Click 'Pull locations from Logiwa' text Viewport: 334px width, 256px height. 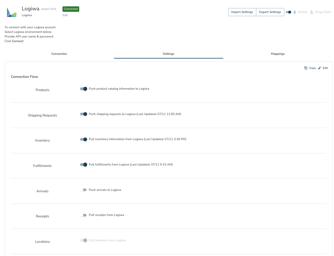pyautogui.click(x=107, y=240)
